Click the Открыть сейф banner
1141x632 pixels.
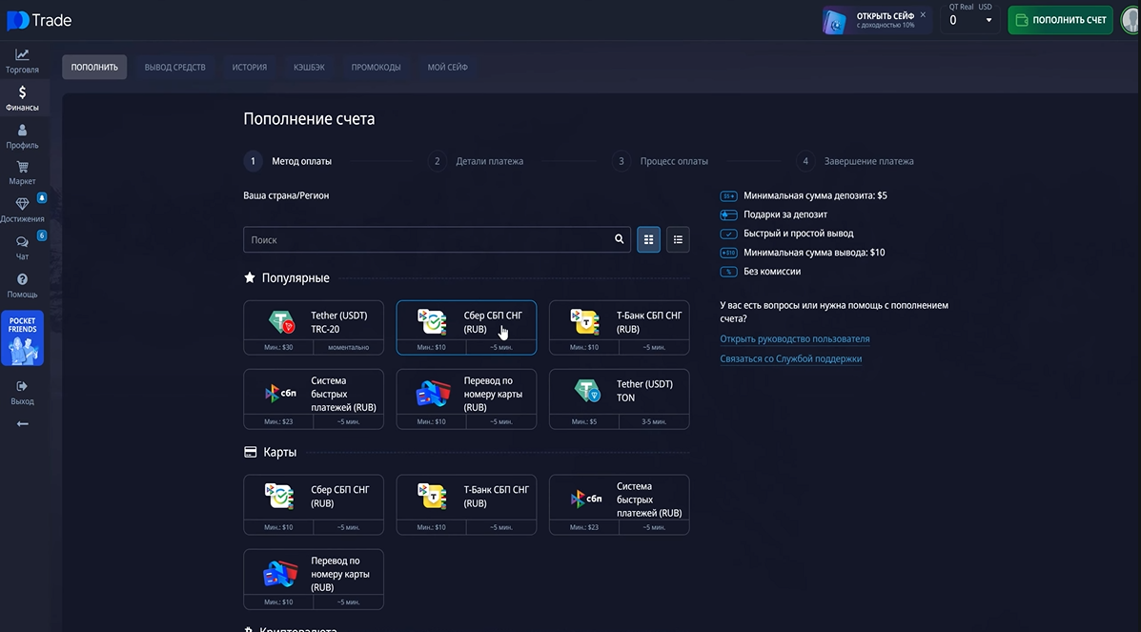876,20
